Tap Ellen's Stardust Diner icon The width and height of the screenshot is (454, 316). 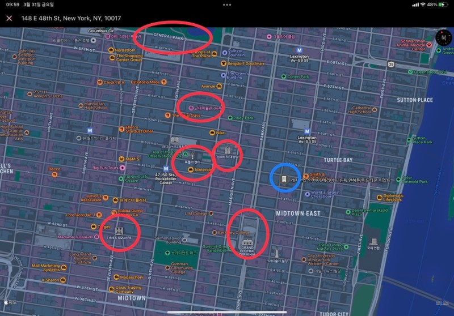click(x=121, y=129)
